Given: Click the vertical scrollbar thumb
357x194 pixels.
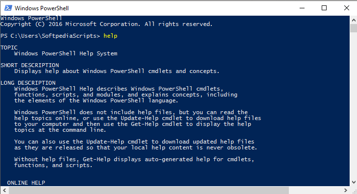Looking at the screenshot, I should click(354, 28).
